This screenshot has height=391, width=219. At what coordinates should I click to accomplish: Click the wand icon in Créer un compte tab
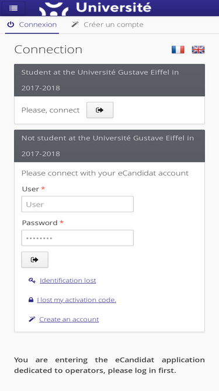pyautogui.click(x=75, y=24)
